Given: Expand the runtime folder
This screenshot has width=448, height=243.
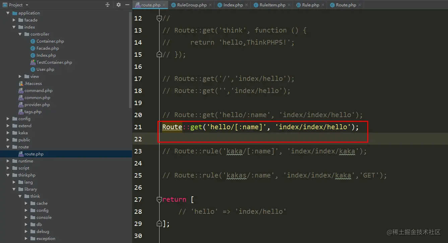Looking at the screenshot, I should click(8, 161).
